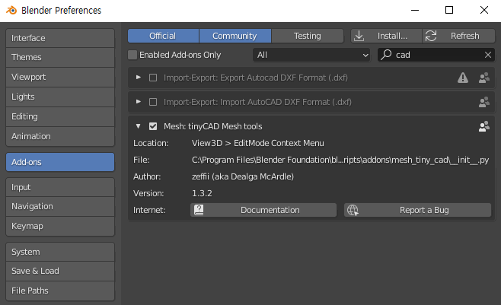Click the Install... button

coord(386,36)
